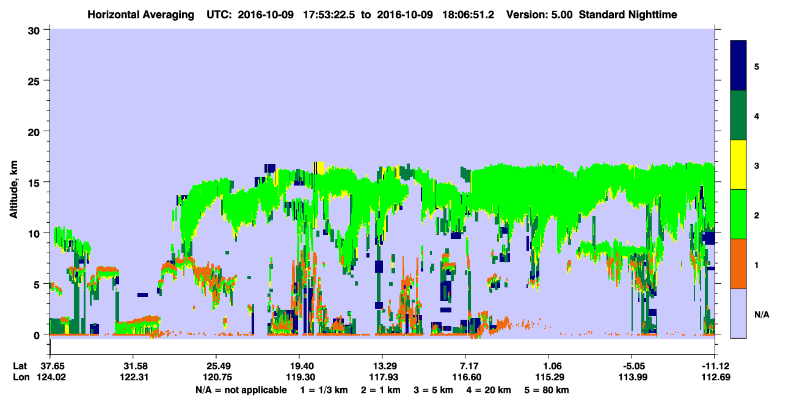Viewport: 794px width, 407px height.
Task: Click the orange level 1 legend swatch
Action: [739, 264]
